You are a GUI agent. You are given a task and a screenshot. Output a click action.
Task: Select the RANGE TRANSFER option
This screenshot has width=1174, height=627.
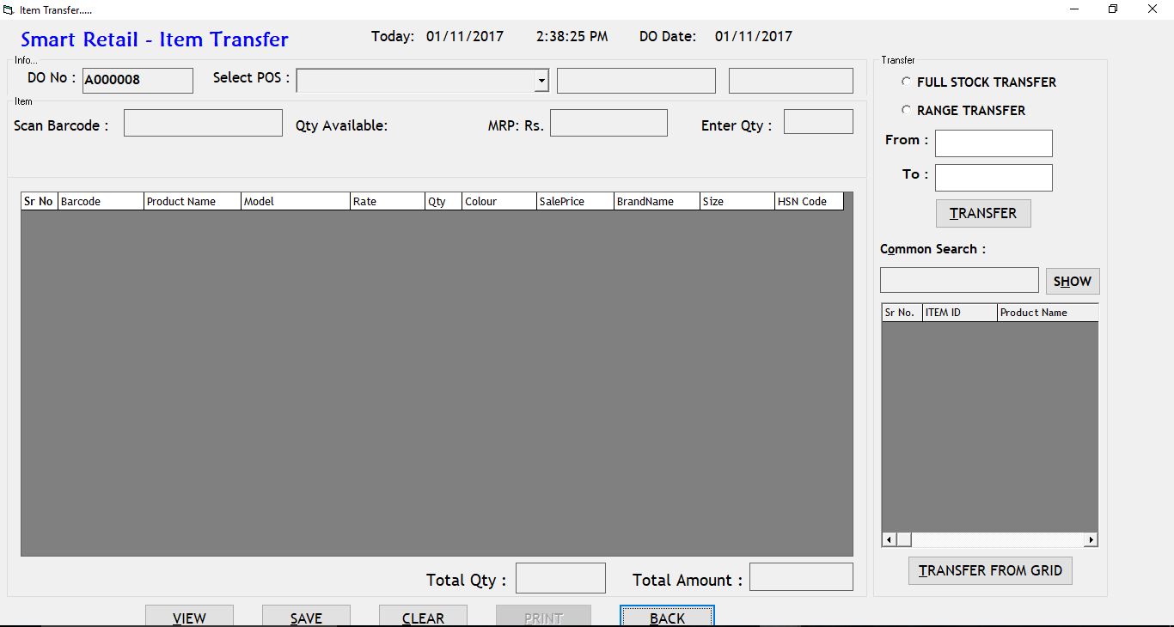963,111
